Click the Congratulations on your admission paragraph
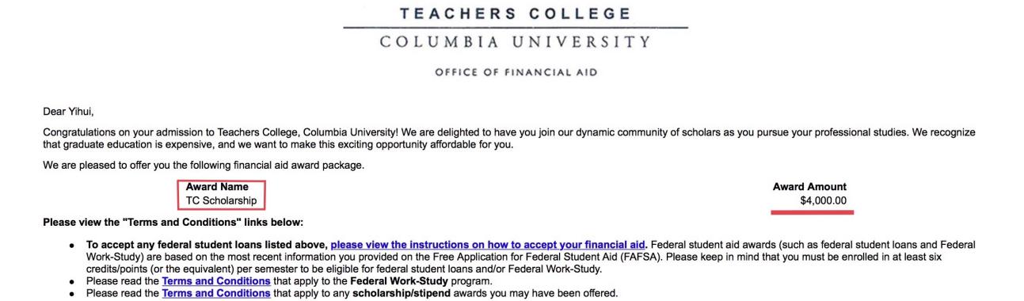Screen dimensions: 1024x301 [509, 139]
